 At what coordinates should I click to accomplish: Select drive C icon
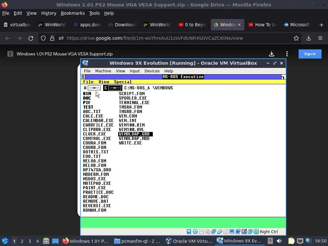(x=112, y=88)
